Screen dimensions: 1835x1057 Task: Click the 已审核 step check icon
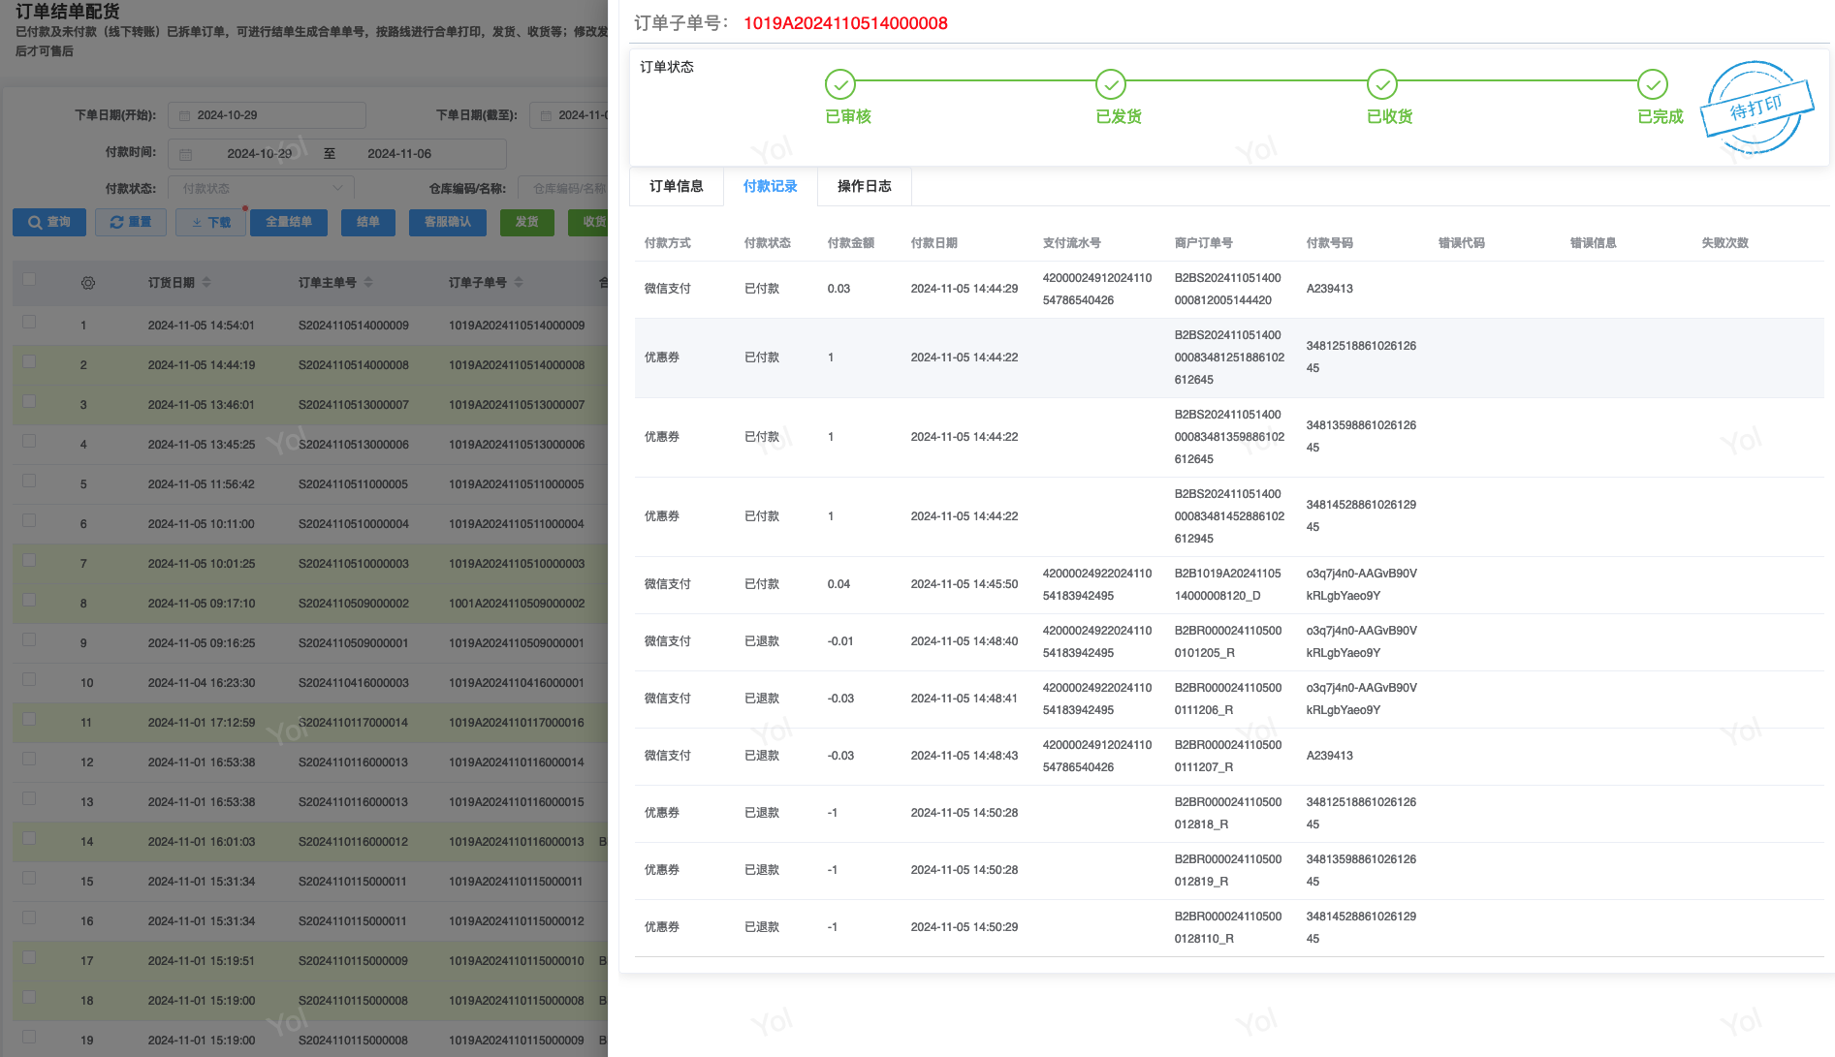pos(839,85)
